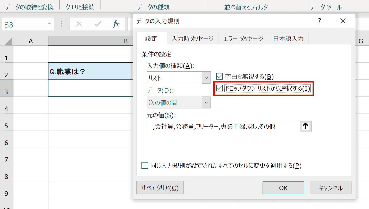Open the insert function fx icon
This screenshot has height=209, width=369.
point(116,24)
